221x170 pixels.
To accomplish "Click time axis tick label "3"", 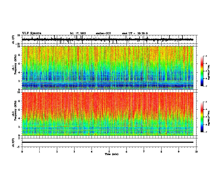I will click(74, 152).
